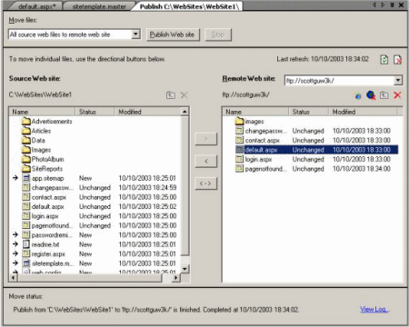Select pagenotfound... in source list

[x=48, y=225]
